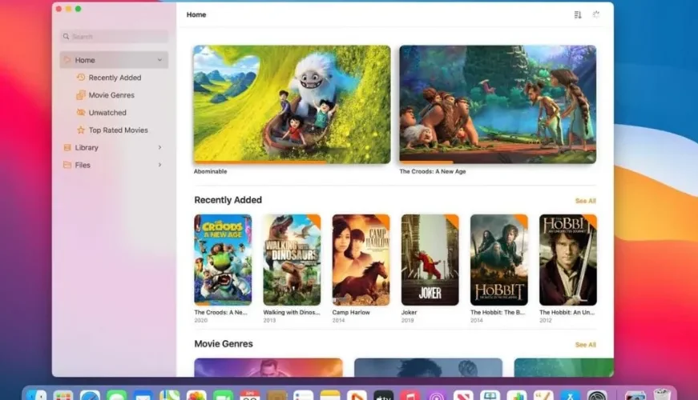Viewport: 698px width, 400px height.
Task: Click the loading spinner icon at top right
Action: pyautogui.click(x=596, y=14)
